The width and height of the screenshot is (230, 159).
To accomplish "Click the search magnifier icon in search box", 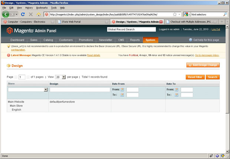I will tap(225, 14).
